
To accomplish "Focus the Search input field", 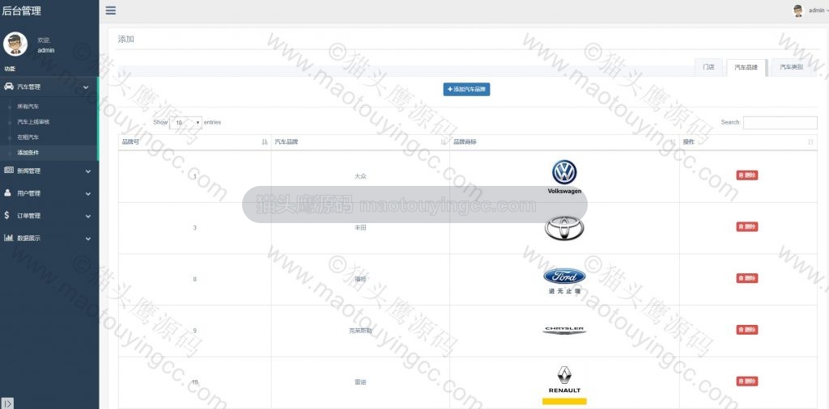I will [x=780, y=122].
